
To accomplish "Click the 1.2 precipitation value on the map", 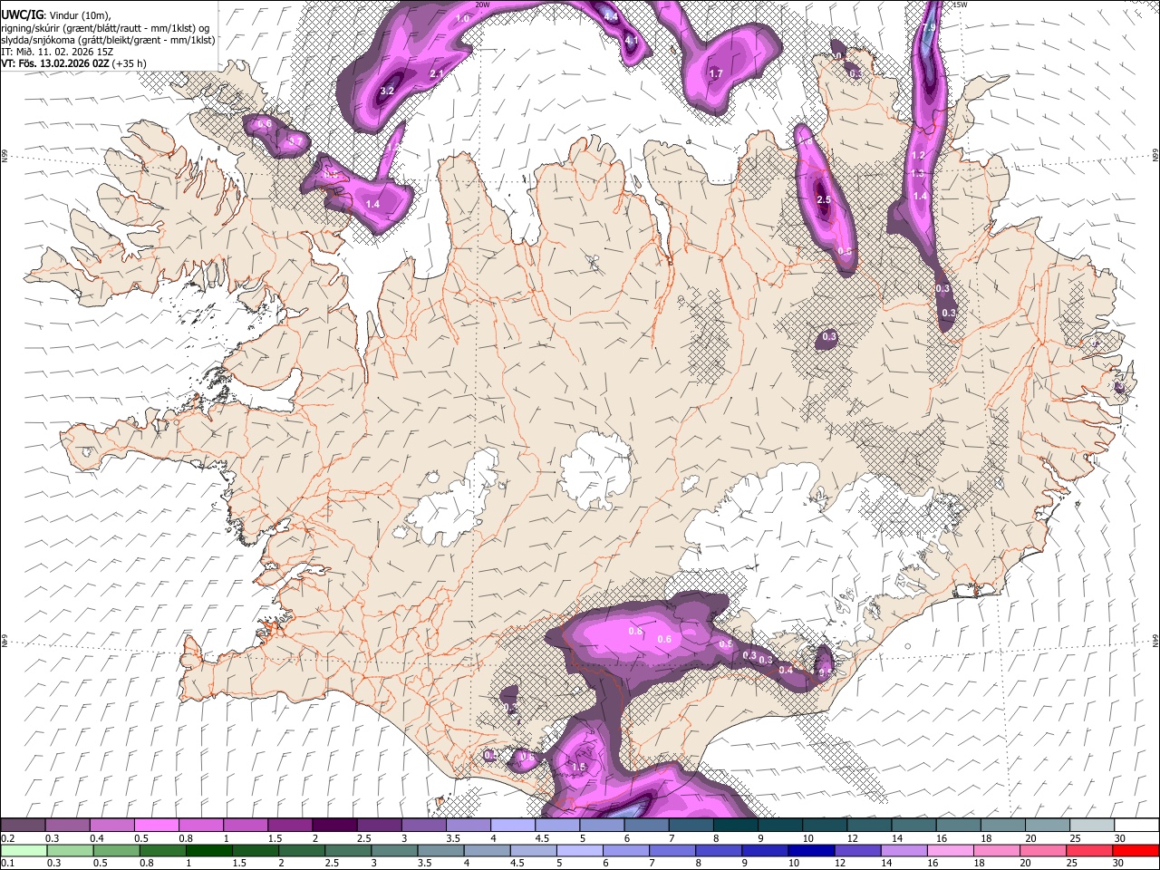I will pyautogui.click(x=917, y=156).
